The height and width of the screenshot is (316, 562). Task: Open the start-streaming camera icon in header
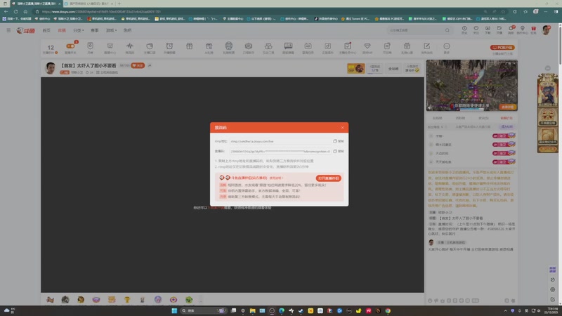point(499,28)
